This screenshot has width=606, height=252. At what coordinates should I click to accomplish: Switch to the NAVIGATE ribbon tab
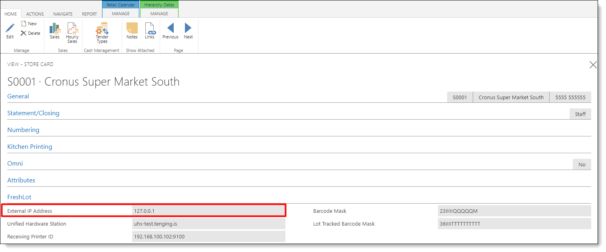point(63,14)
